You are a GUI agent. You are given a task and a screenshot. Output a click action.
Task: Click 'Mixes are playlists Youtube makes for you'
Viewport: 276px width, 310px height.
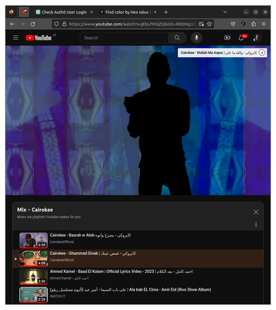[x=49, y=217]
